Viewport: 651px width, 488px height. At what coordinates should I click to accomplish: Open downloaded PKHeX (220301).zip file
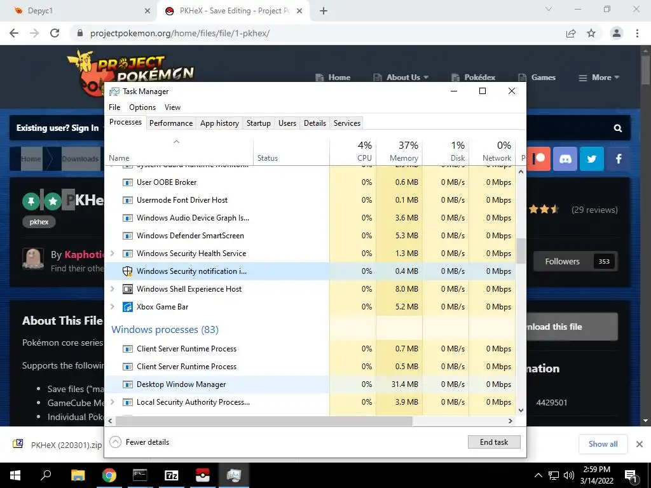tap(57, 445)
